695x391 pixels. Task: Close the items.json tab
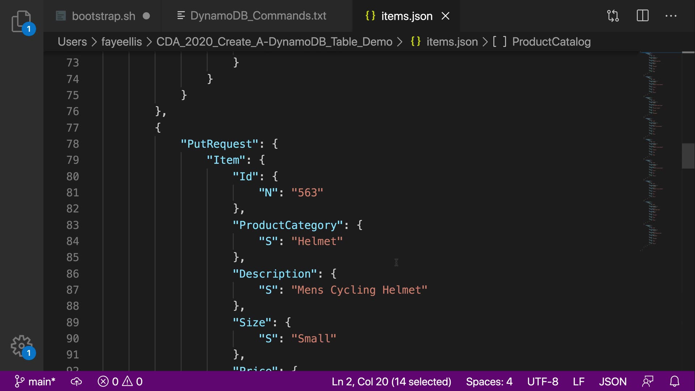(x=446, y=16)
